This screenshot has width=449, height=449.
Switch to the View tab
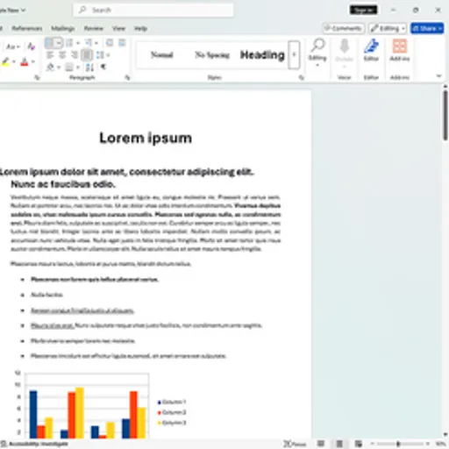(118, 28)
